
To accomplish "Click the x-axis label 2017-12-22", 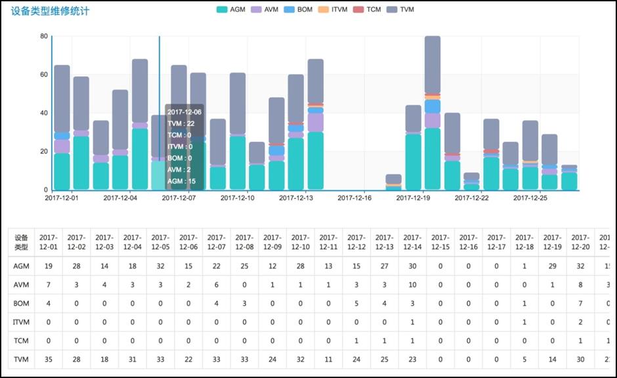I will point(471,198).
